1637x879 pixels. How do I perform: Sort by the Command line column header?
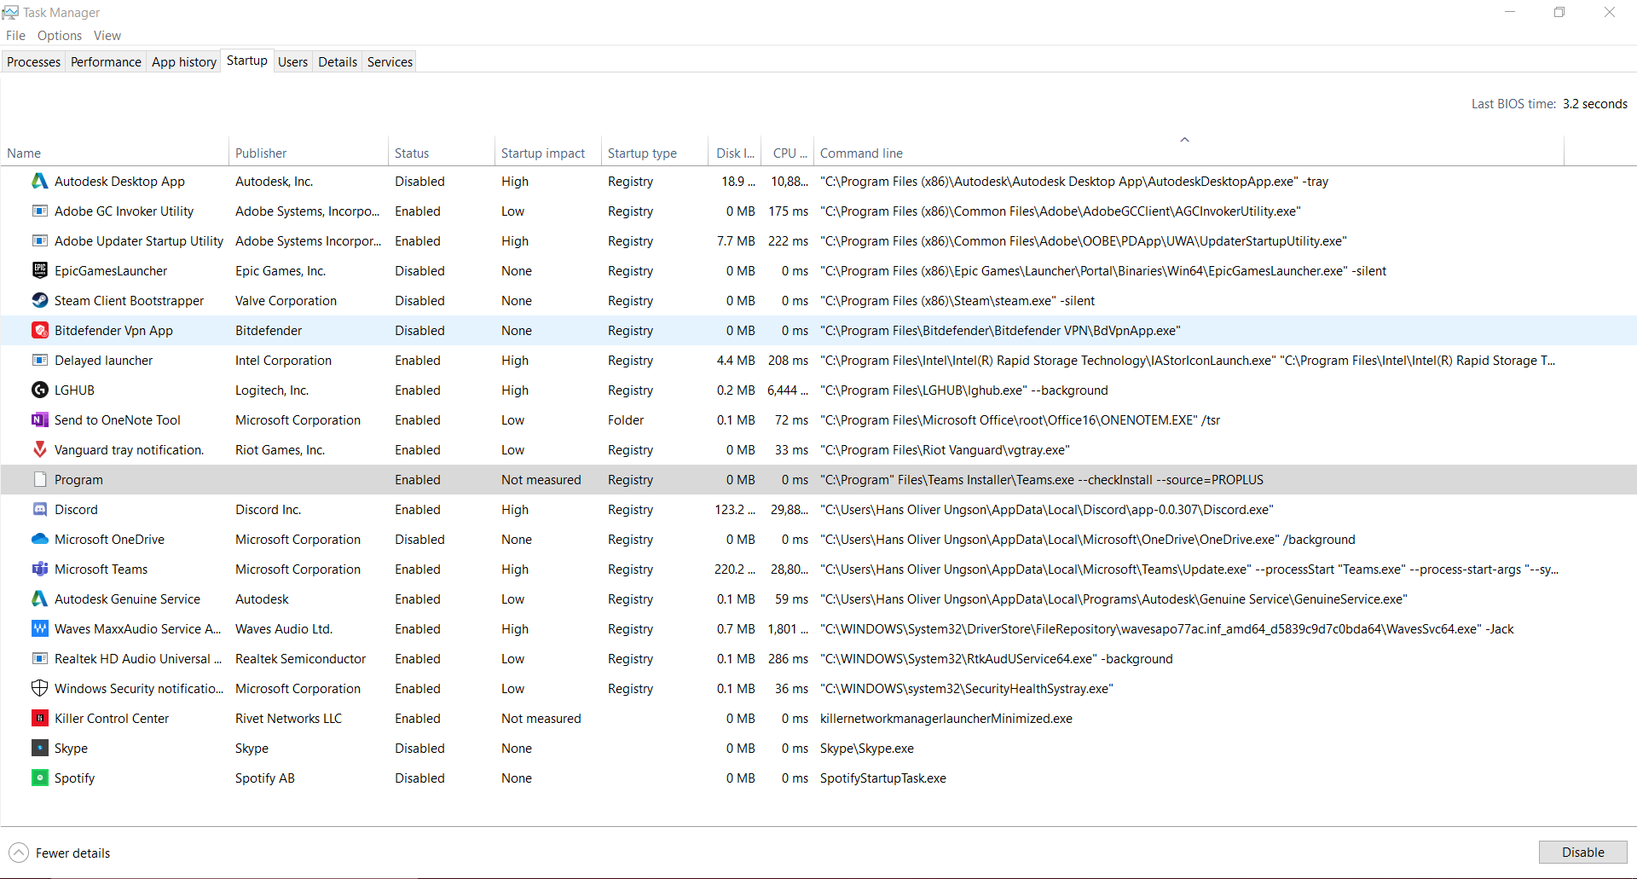[861, 153]
